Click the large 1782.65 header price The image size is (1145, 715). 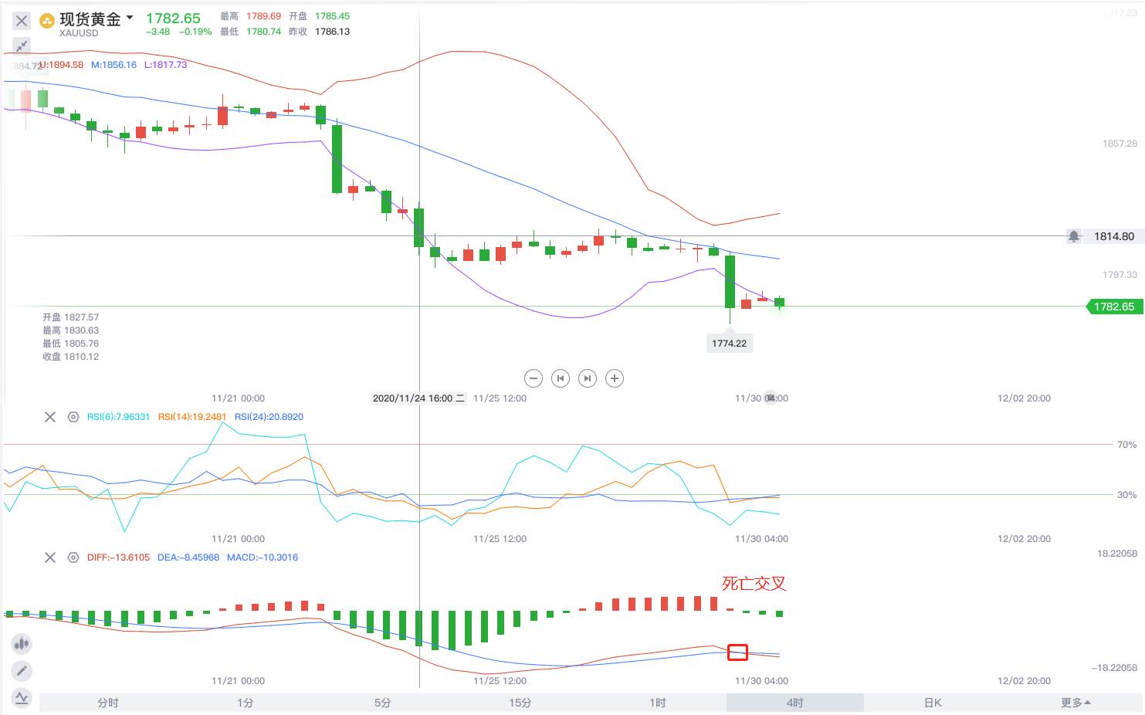pos(173,18)
